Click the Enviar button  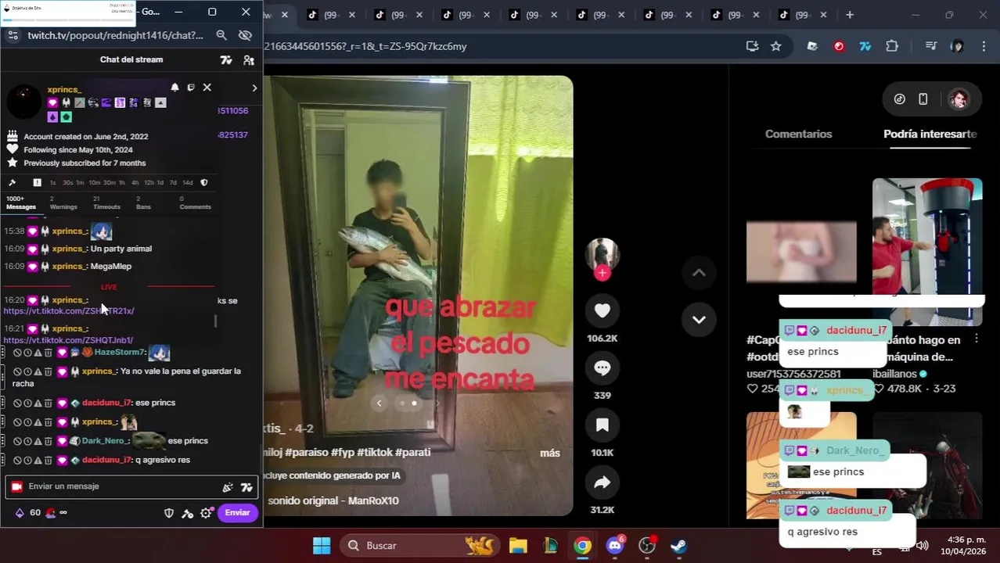pyautogui.click(x=237, y=513)
